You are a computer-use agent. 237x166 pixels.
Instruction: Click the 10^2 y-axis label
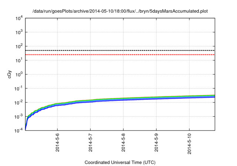coord(19,46)
